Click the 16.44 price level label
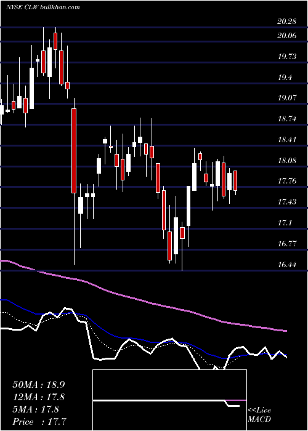The image size is (308, 431). tap(287, 265)
